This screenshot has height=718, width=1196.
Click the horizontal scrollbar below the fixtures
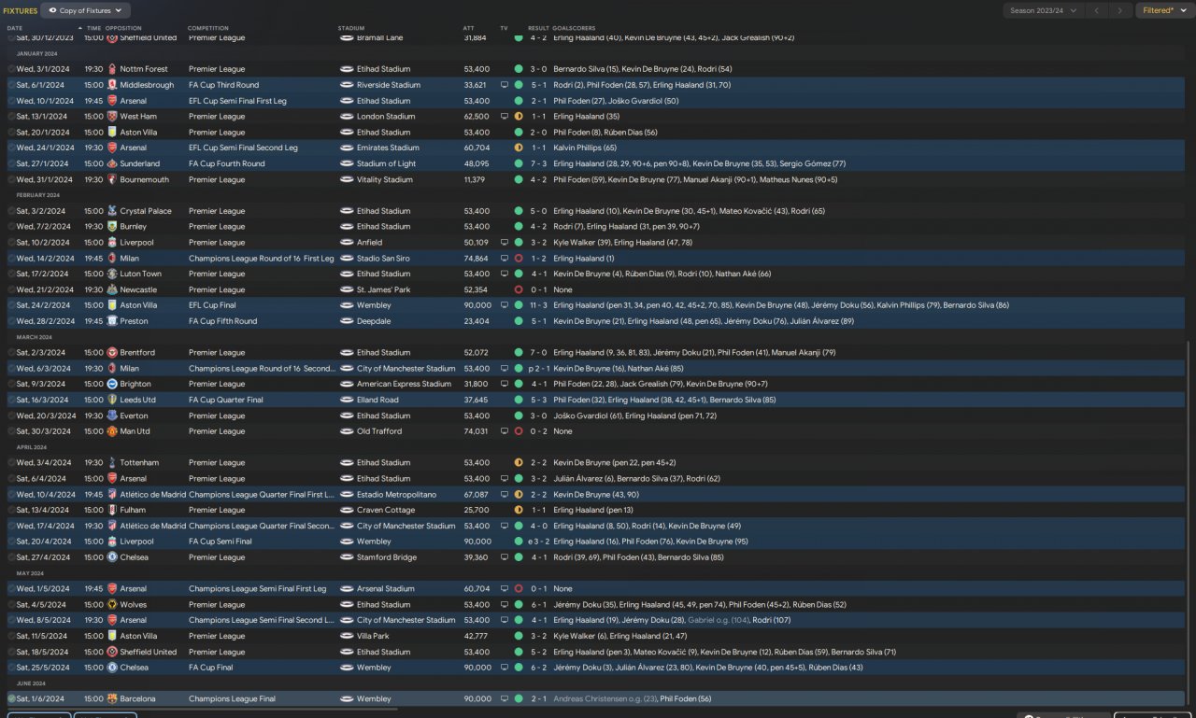point(201,711)
